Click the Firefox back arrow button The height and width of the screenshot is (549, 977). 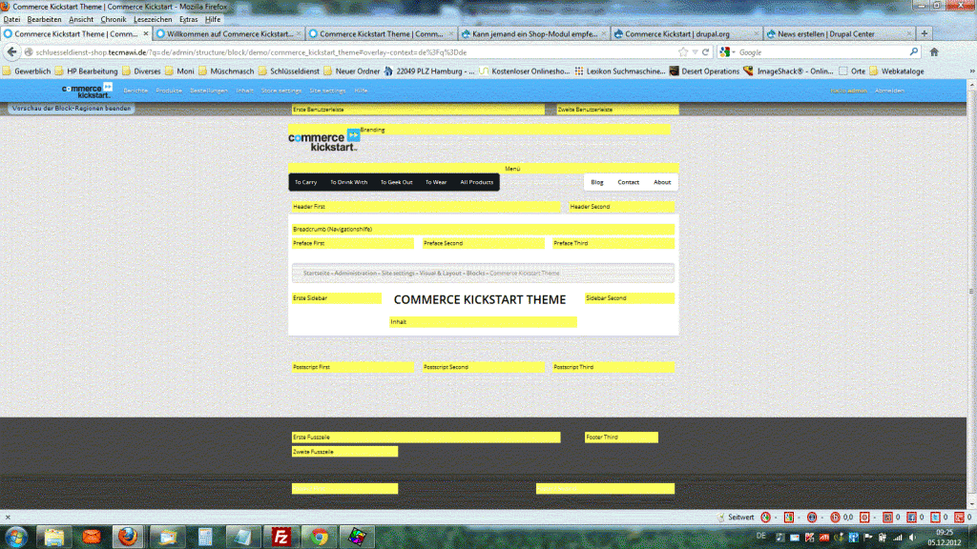click(13, 51)
